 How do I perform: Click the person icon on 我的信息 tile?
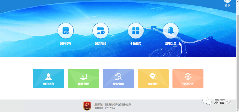49,77
